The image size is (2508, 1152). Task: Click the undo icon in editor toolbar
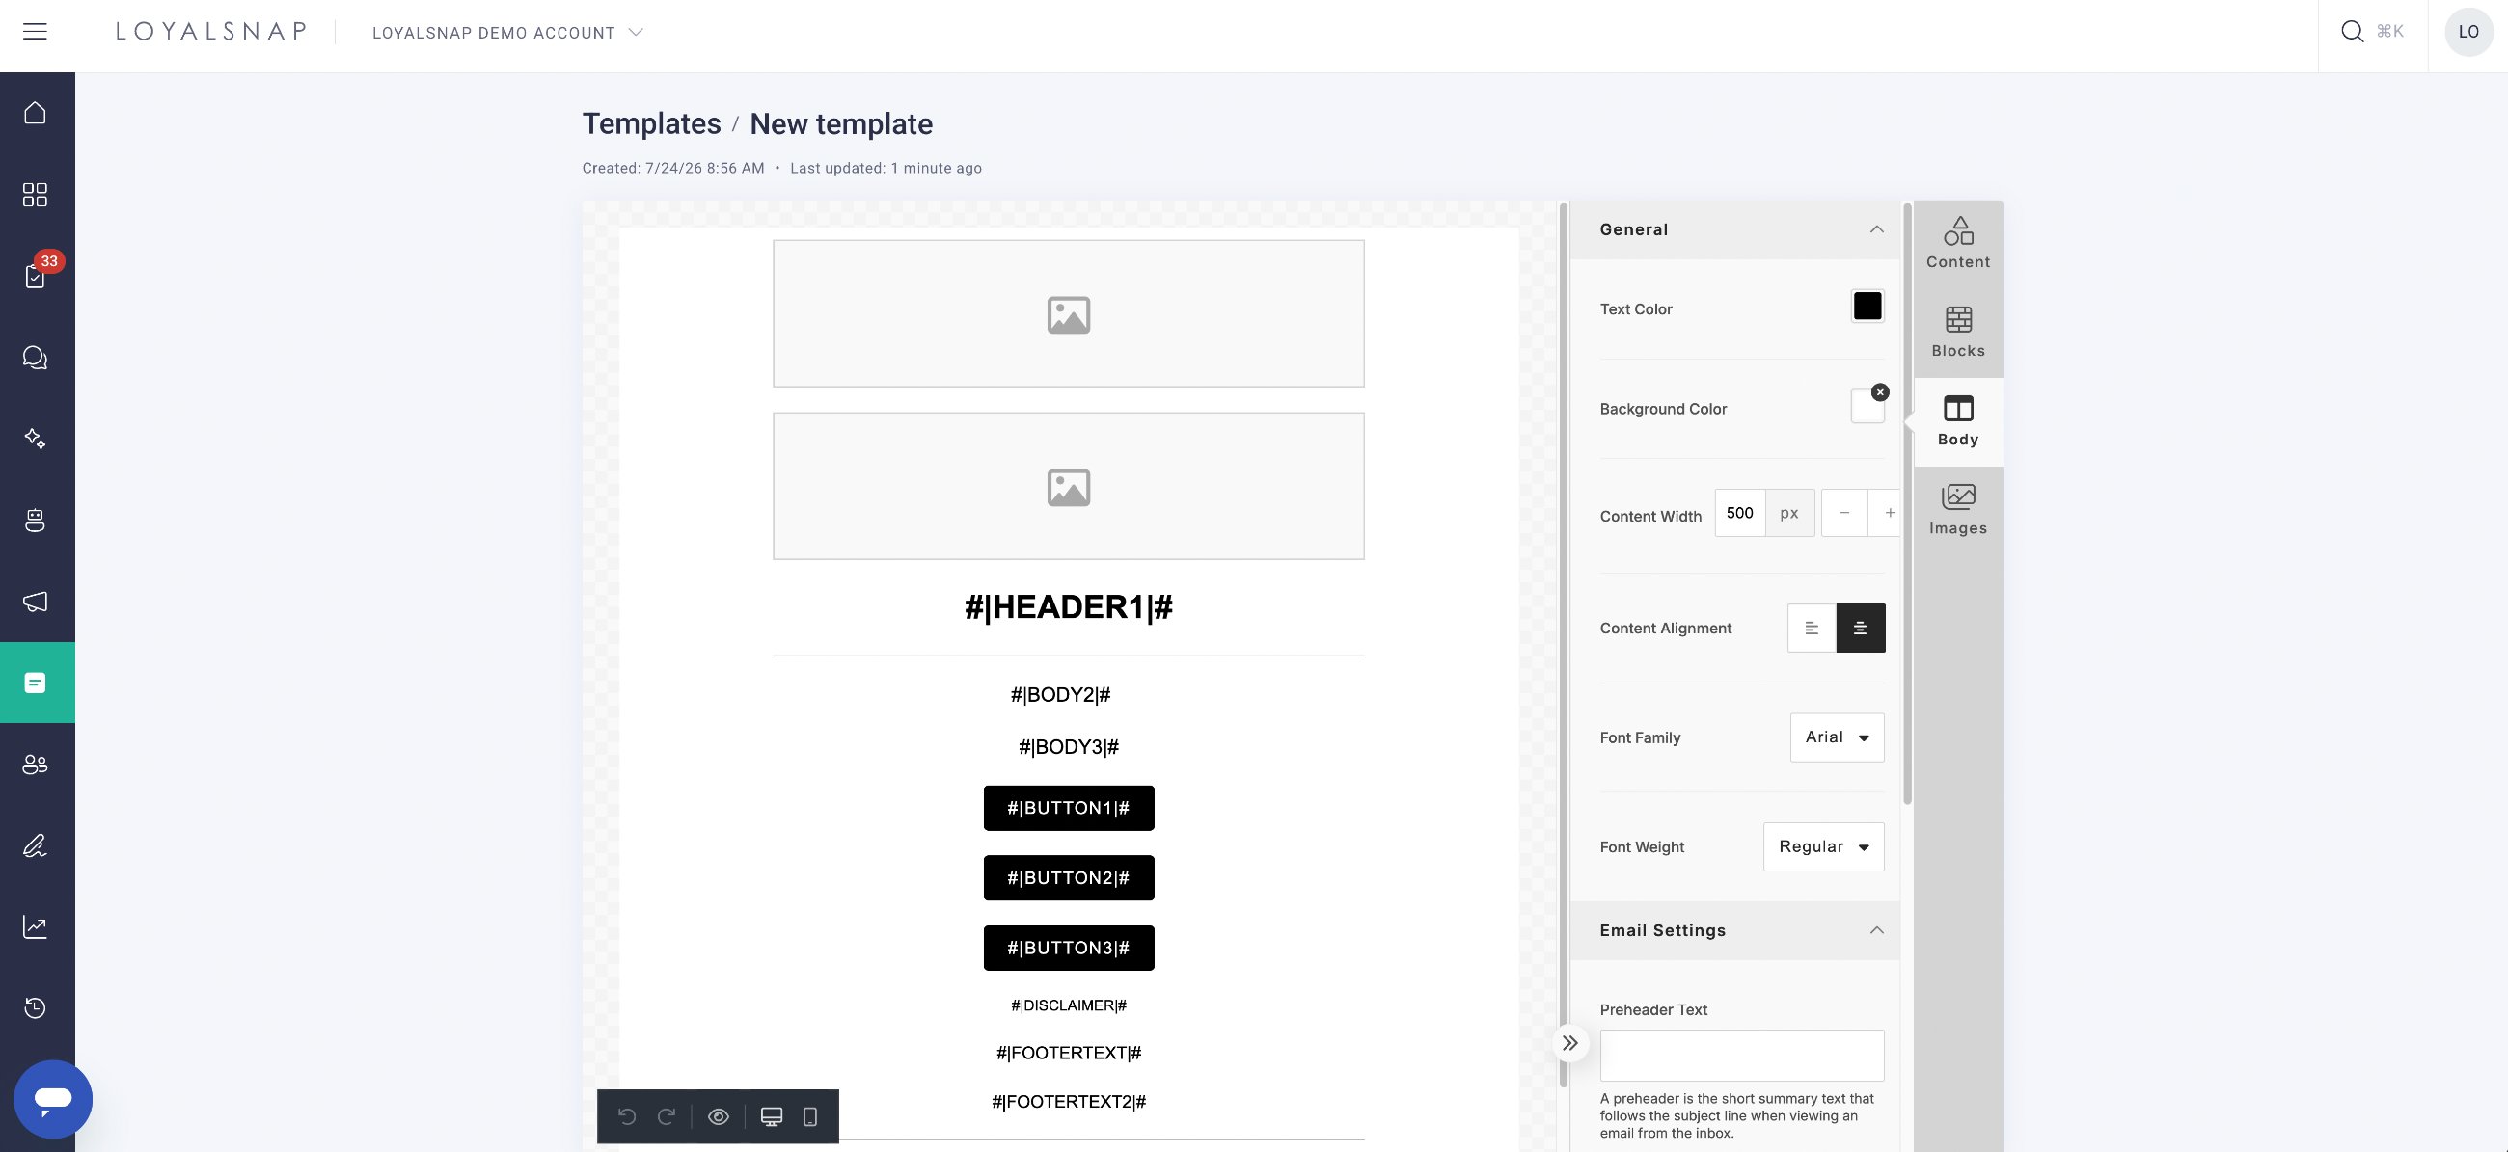pos(627,1116)
